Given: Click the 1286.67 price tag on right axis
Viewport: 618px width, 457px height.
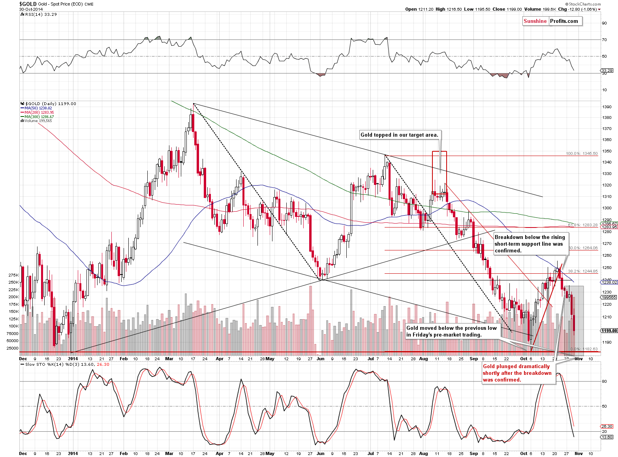Looking at the screenshot, I should [x=609, y=224].
